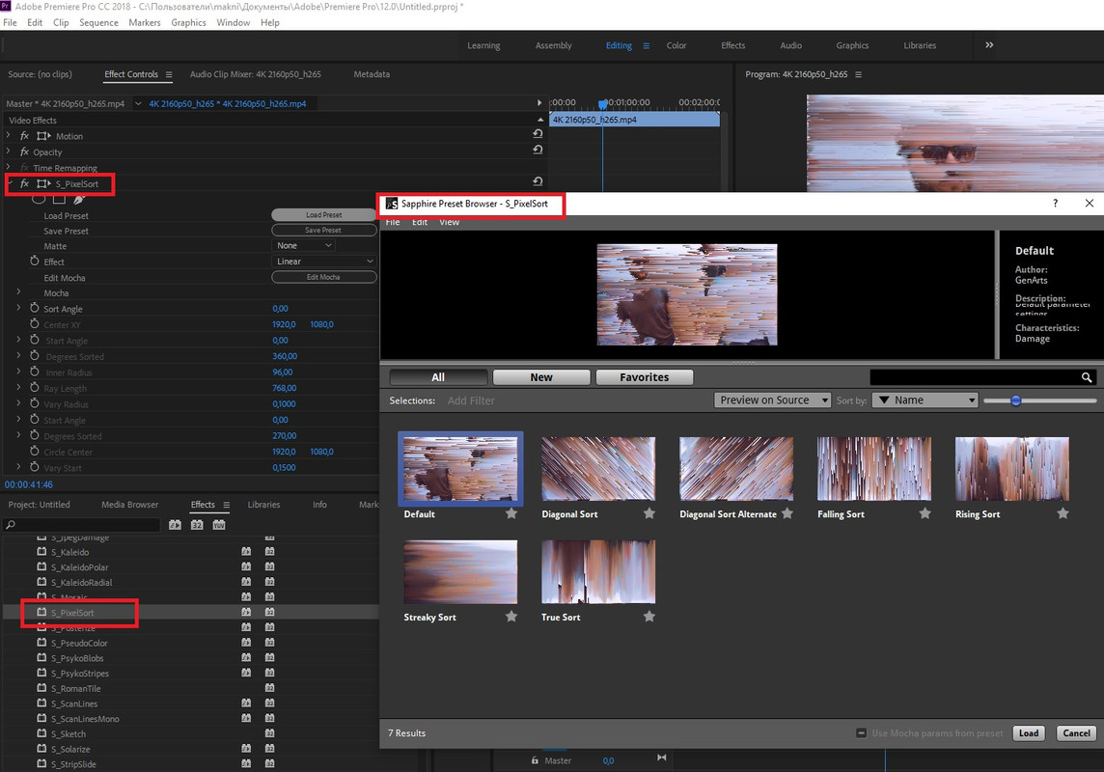Open the Markers menu
1104x772 pixels.
pos(145,22)
